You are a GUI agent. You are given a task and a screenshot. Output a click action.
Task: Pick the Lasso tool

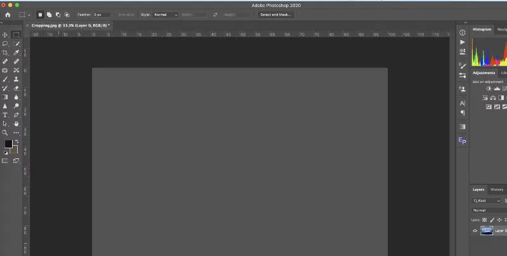[x=5, y=44]
